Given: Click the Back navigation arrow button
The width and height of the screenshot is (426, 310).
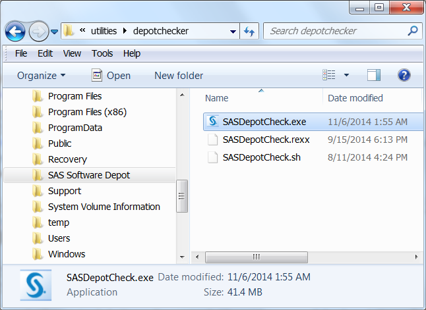Looking at the screenshot, I should coord(15,31).
